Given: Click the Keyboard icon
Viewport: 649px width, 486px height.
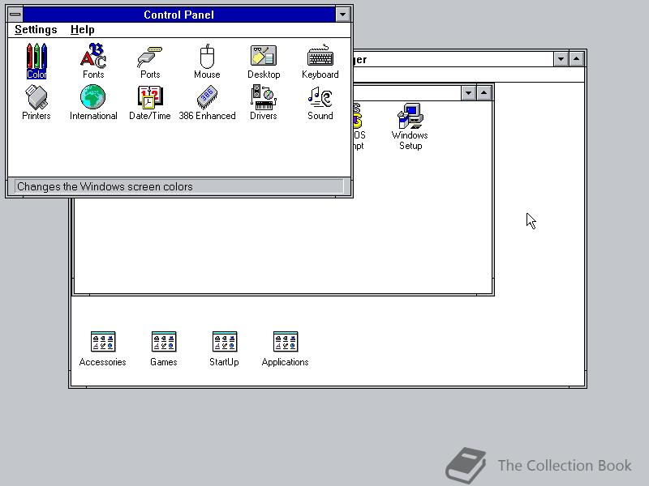Looking at the screenshot, I should coord(320,62).
